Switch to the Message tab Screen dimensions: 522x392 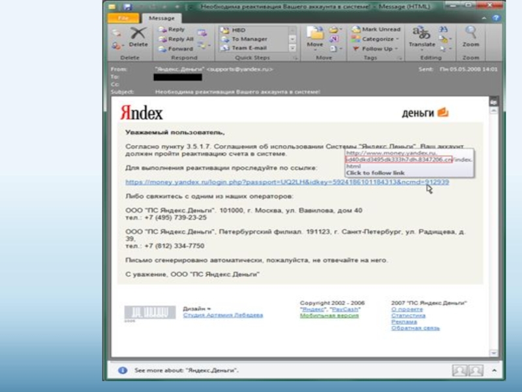tap(161, 18)
